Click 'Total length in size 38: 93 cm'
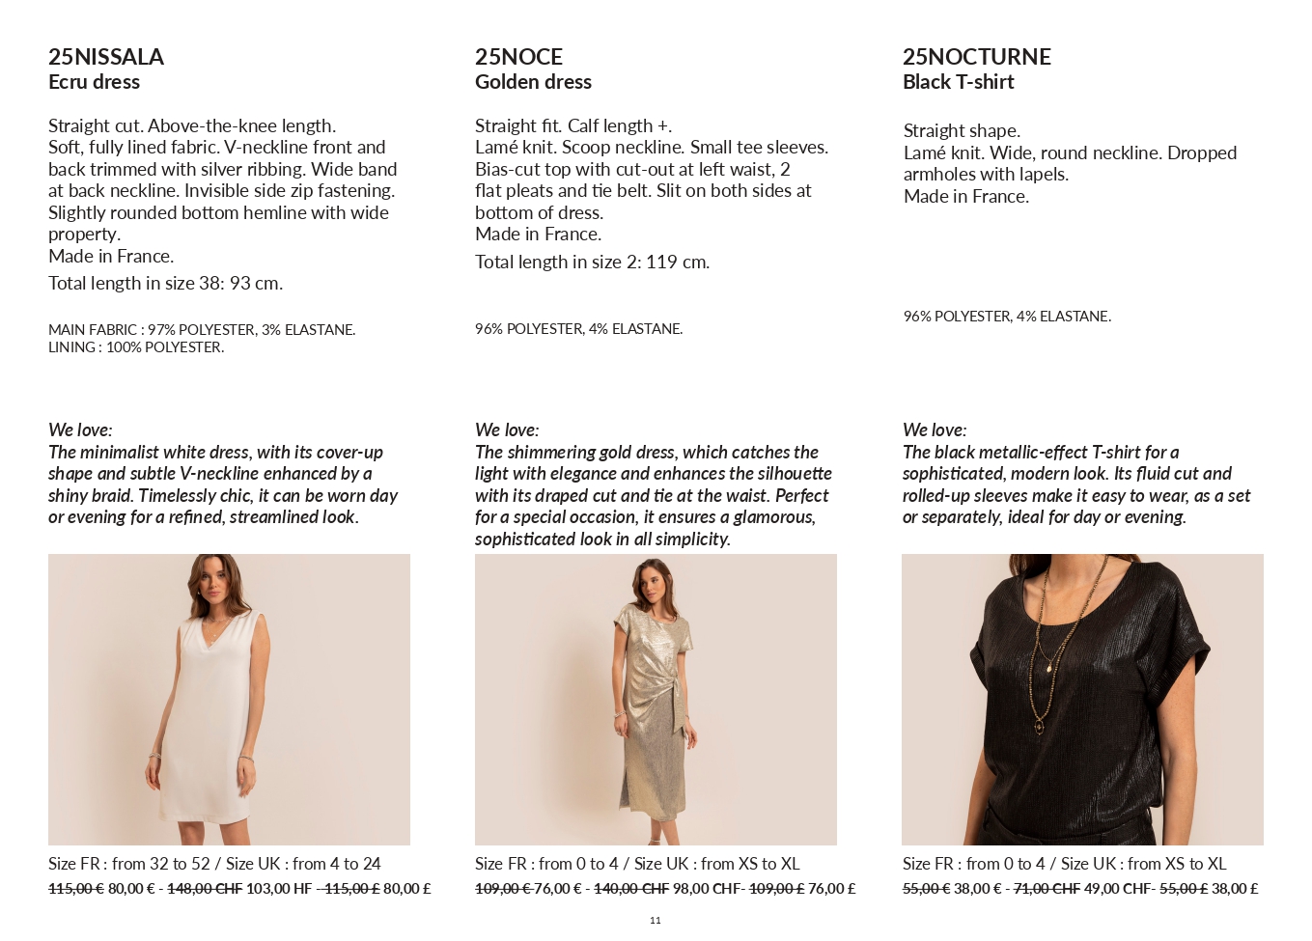Viewport: 1312px width, 941px height. click(165, 283)
